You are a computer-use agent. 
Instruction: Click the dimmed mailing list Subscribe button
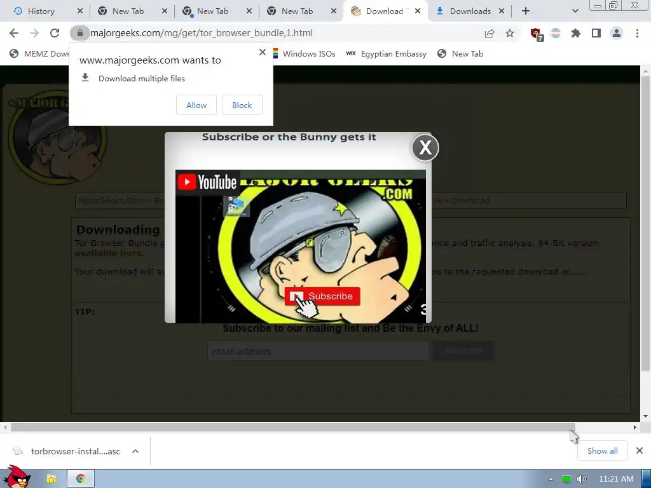(463, 351)
